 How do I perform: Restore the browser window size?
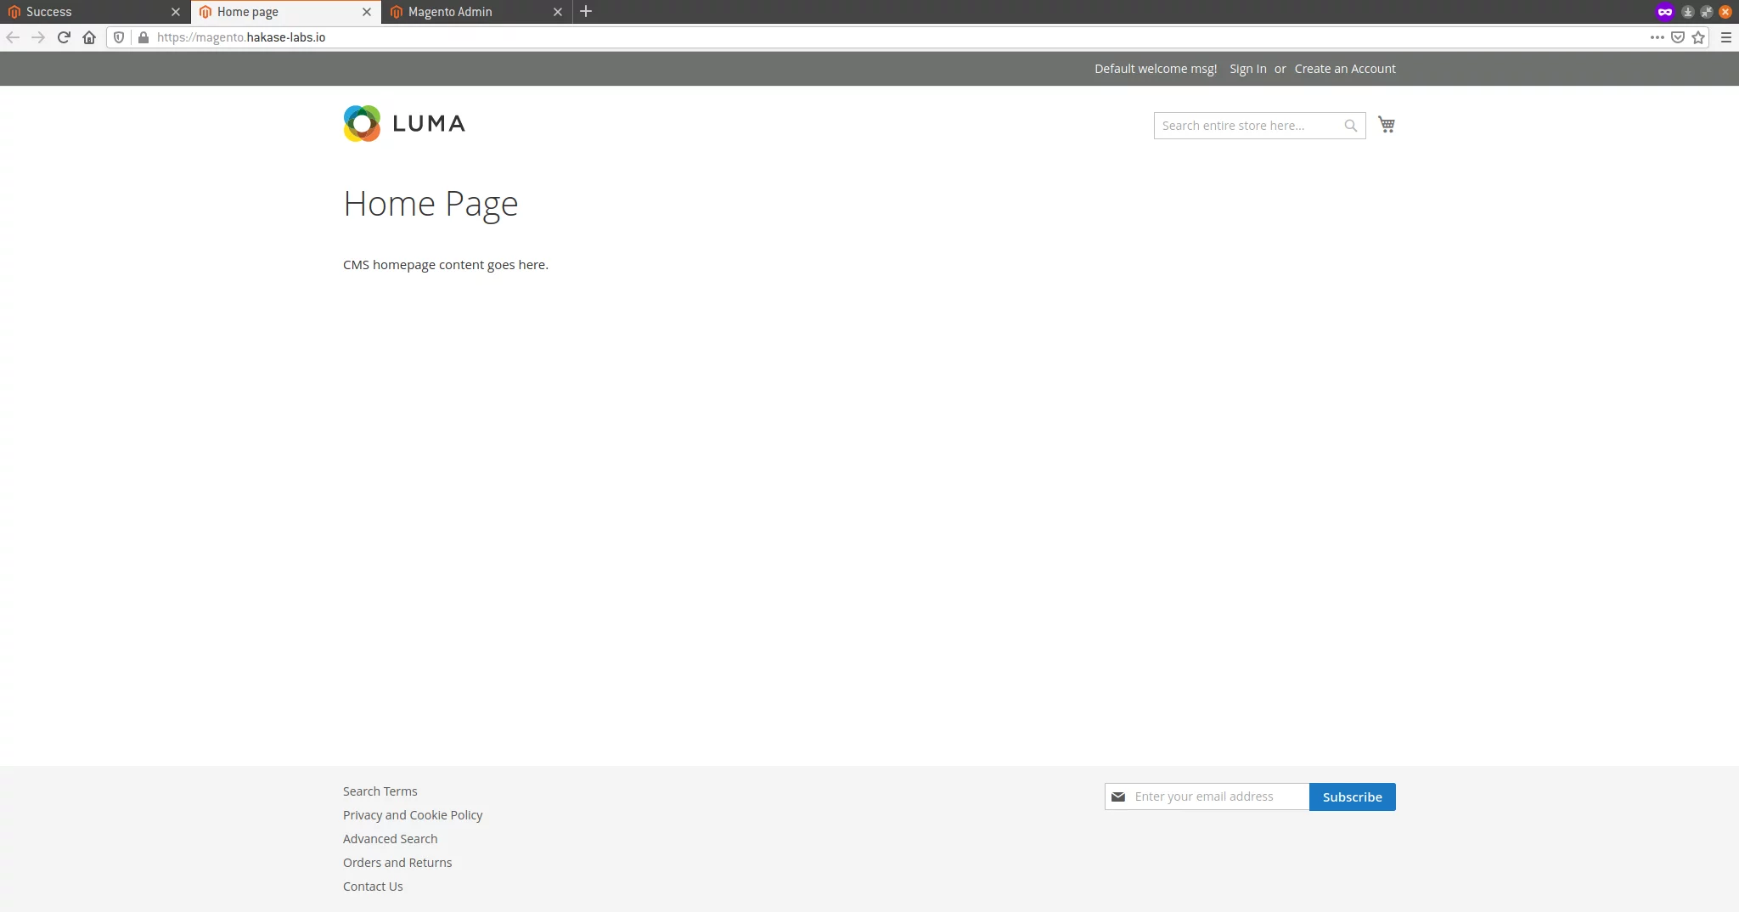pos(1707,12)
